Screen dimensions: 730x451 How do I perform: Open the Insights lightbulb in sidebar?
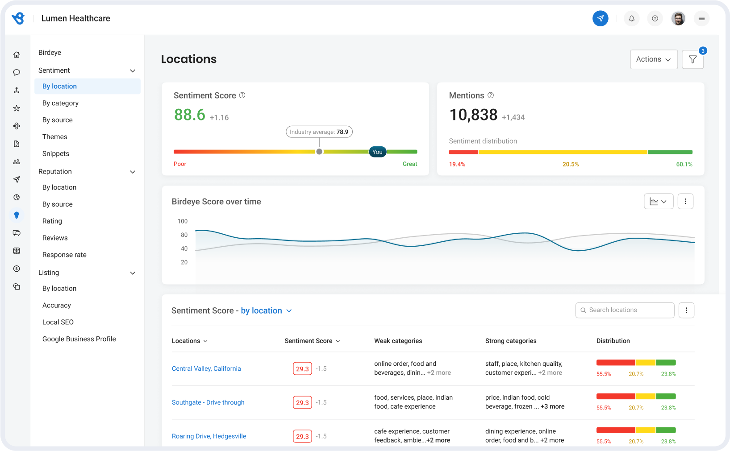pos(17,215)
